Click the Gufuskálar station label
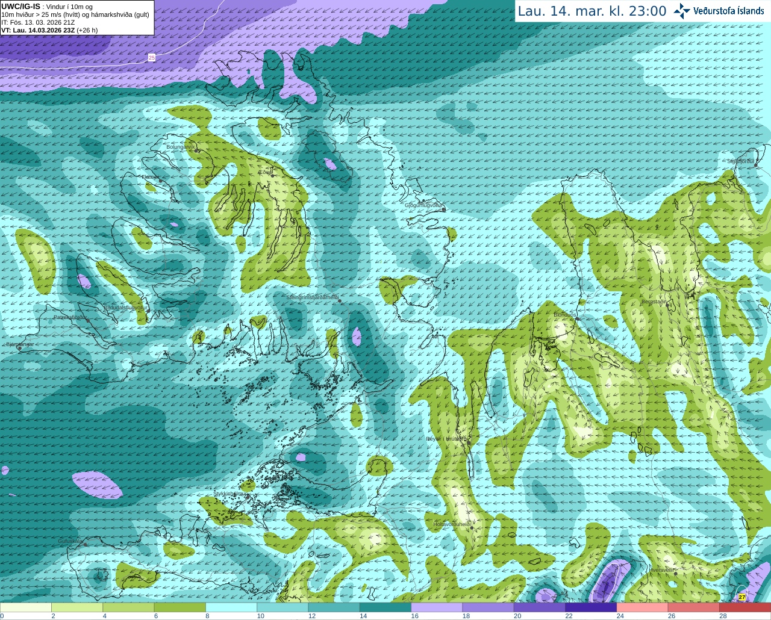This screenshot has height=620, width=771. (x=70, y=541)
